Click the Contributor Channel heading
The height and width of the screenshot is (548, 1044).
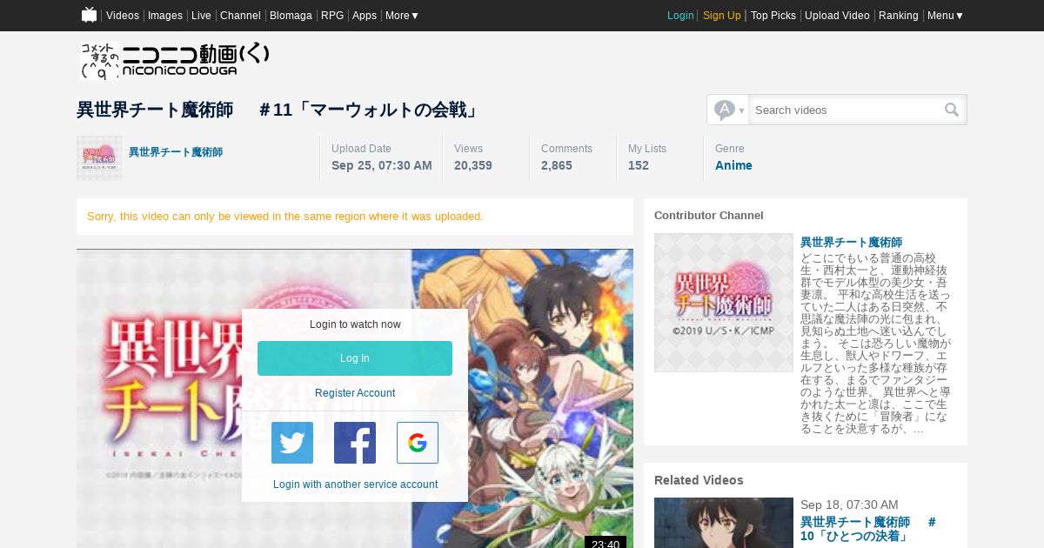click(x=709, y=216)
